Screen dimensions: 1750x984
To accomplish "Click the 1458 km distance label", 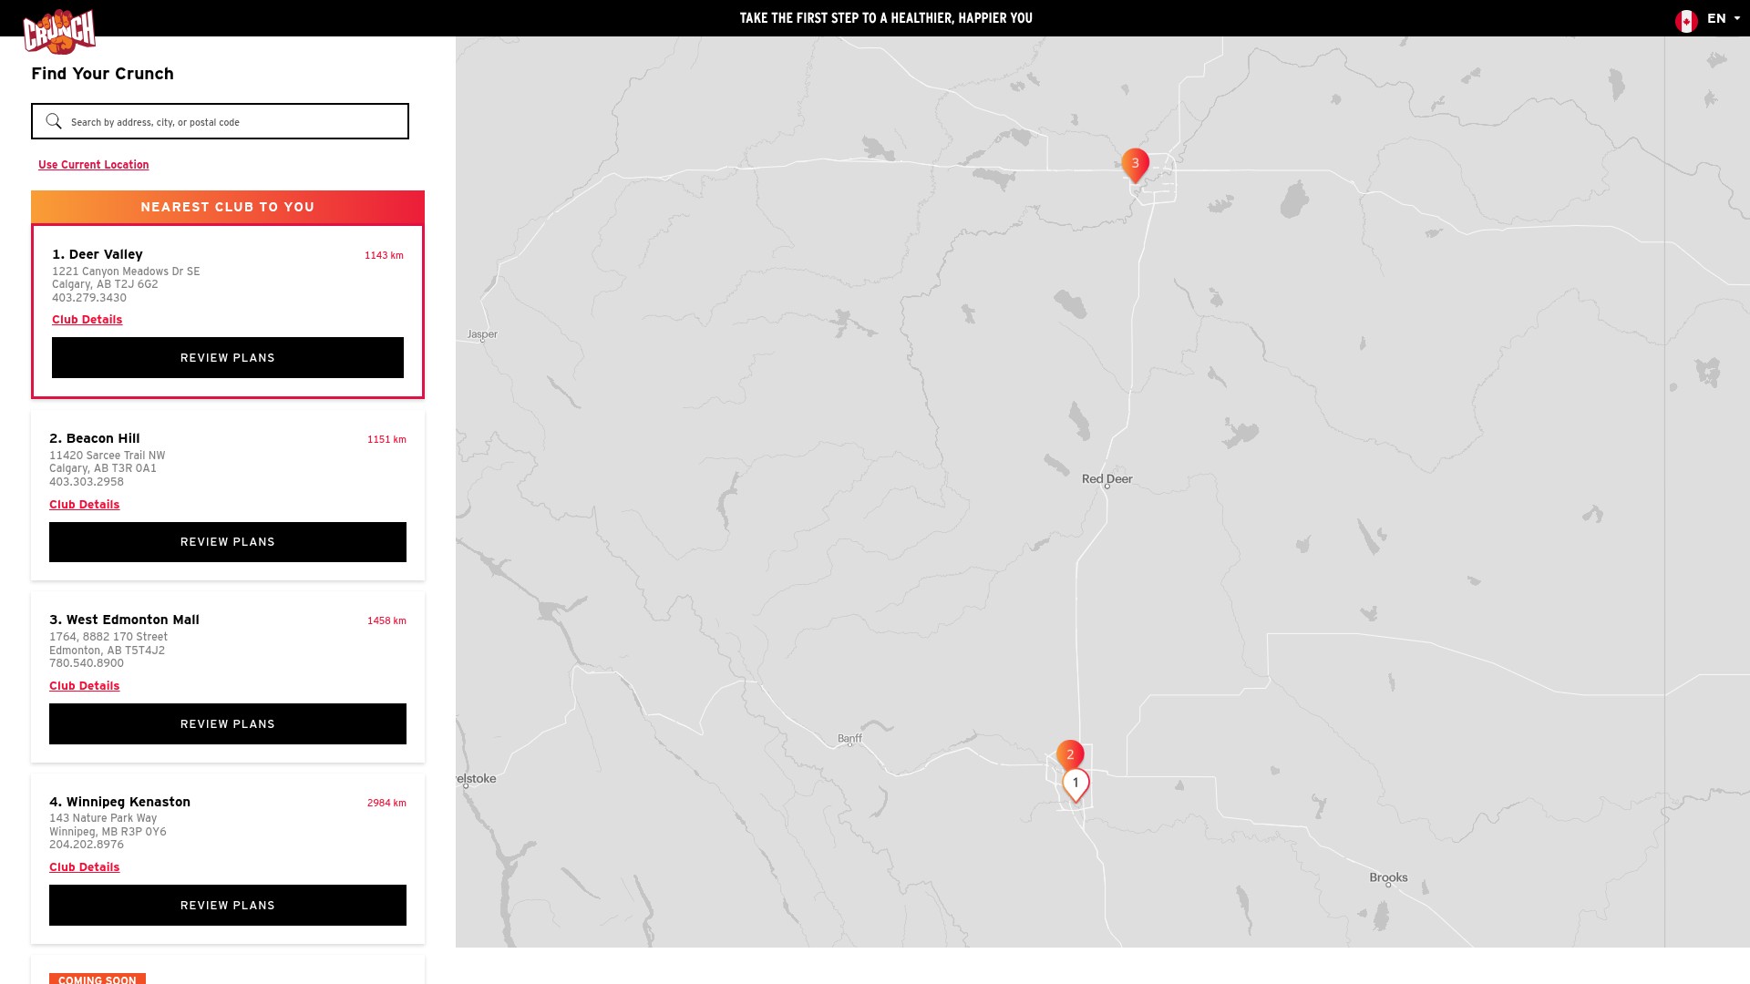I will tap(386, 620).
